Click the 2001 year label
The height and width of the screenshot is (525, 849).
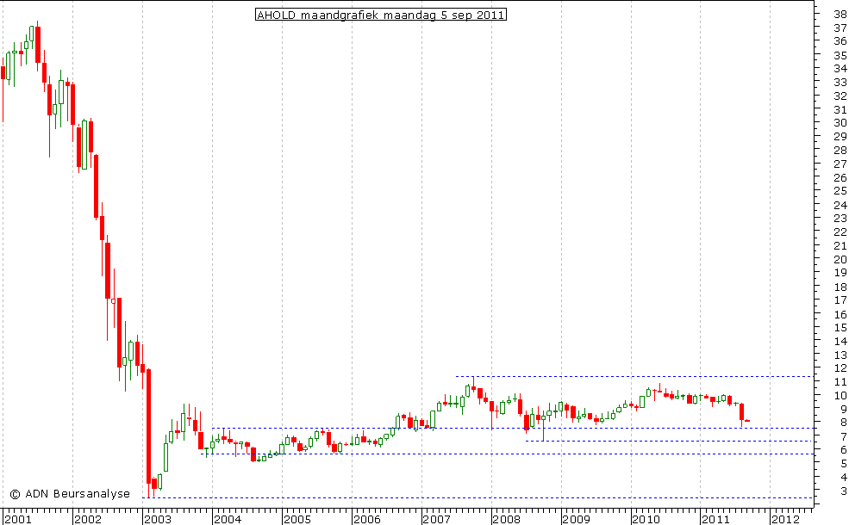18,520
